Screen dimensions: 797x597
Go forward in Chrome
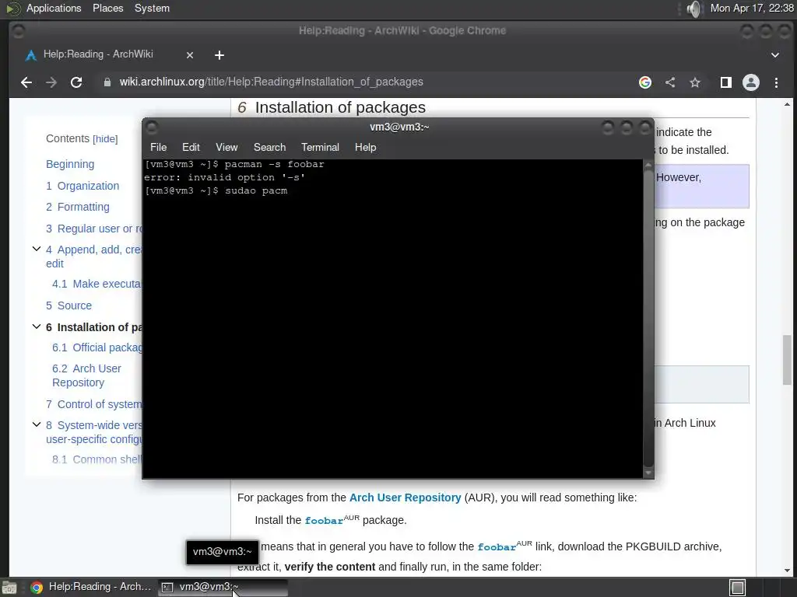point(51,82)
